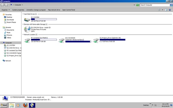The image size is (173, 108).
Task: Select Recent Places under Favorites
Action: point(11,22)
